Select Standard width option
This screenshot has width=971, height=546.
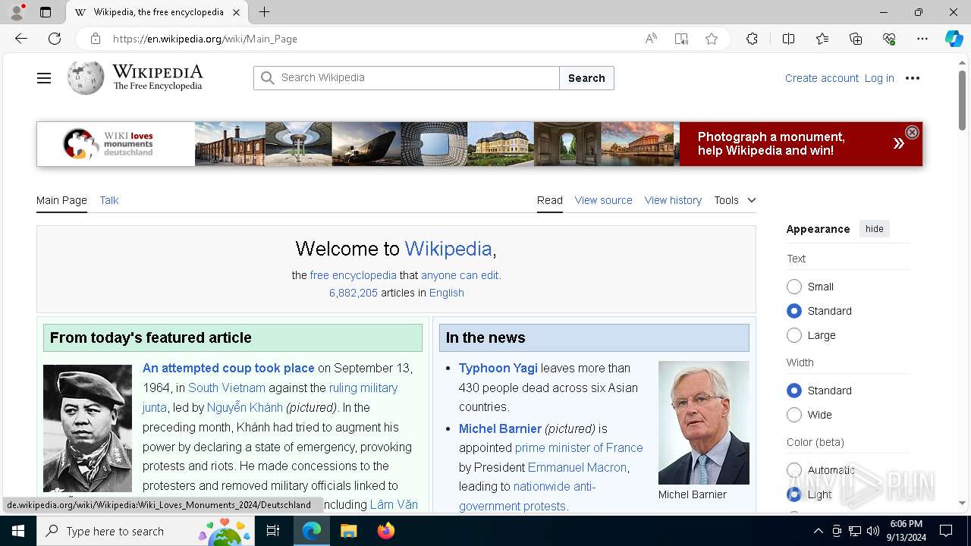click(794, 391)
